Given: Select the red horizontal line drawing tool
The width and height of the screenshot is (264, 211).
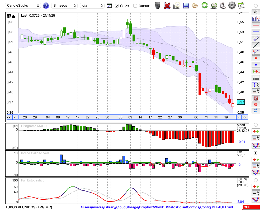Looking at the screenshot, I should tap(256, 26).
